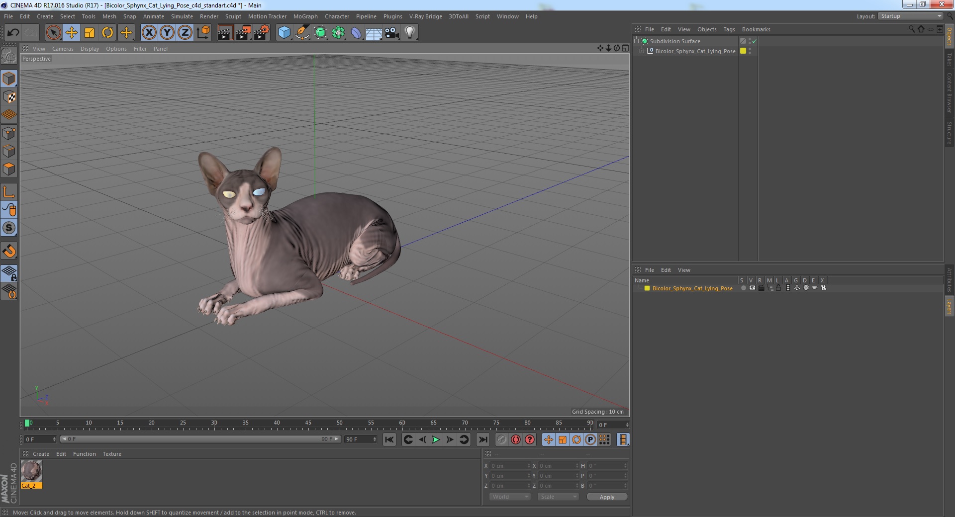Toggle Subdivision Surface green enable checkmark
Viewport: 955px width, 517px height.
point(755,41)
